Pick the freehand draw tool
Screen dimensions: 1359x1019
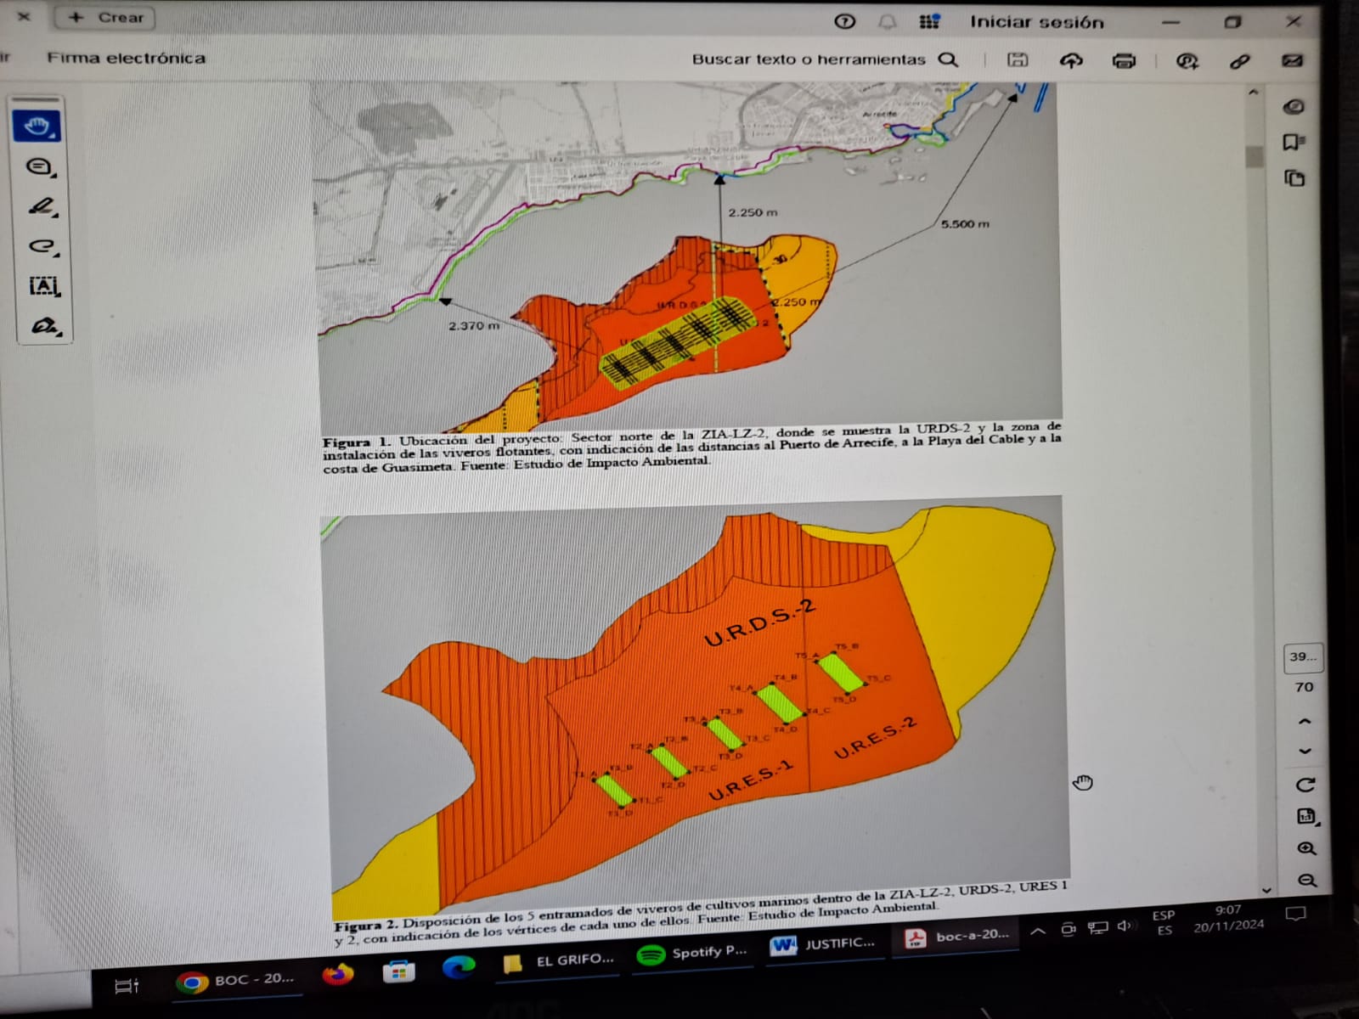[42, 246]
